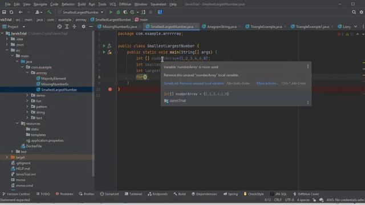The height and width of the screenshot is (205, 365).
Task: Click SmallestLargestNumber breadcrumb in navigation bar
Action: 111,20
